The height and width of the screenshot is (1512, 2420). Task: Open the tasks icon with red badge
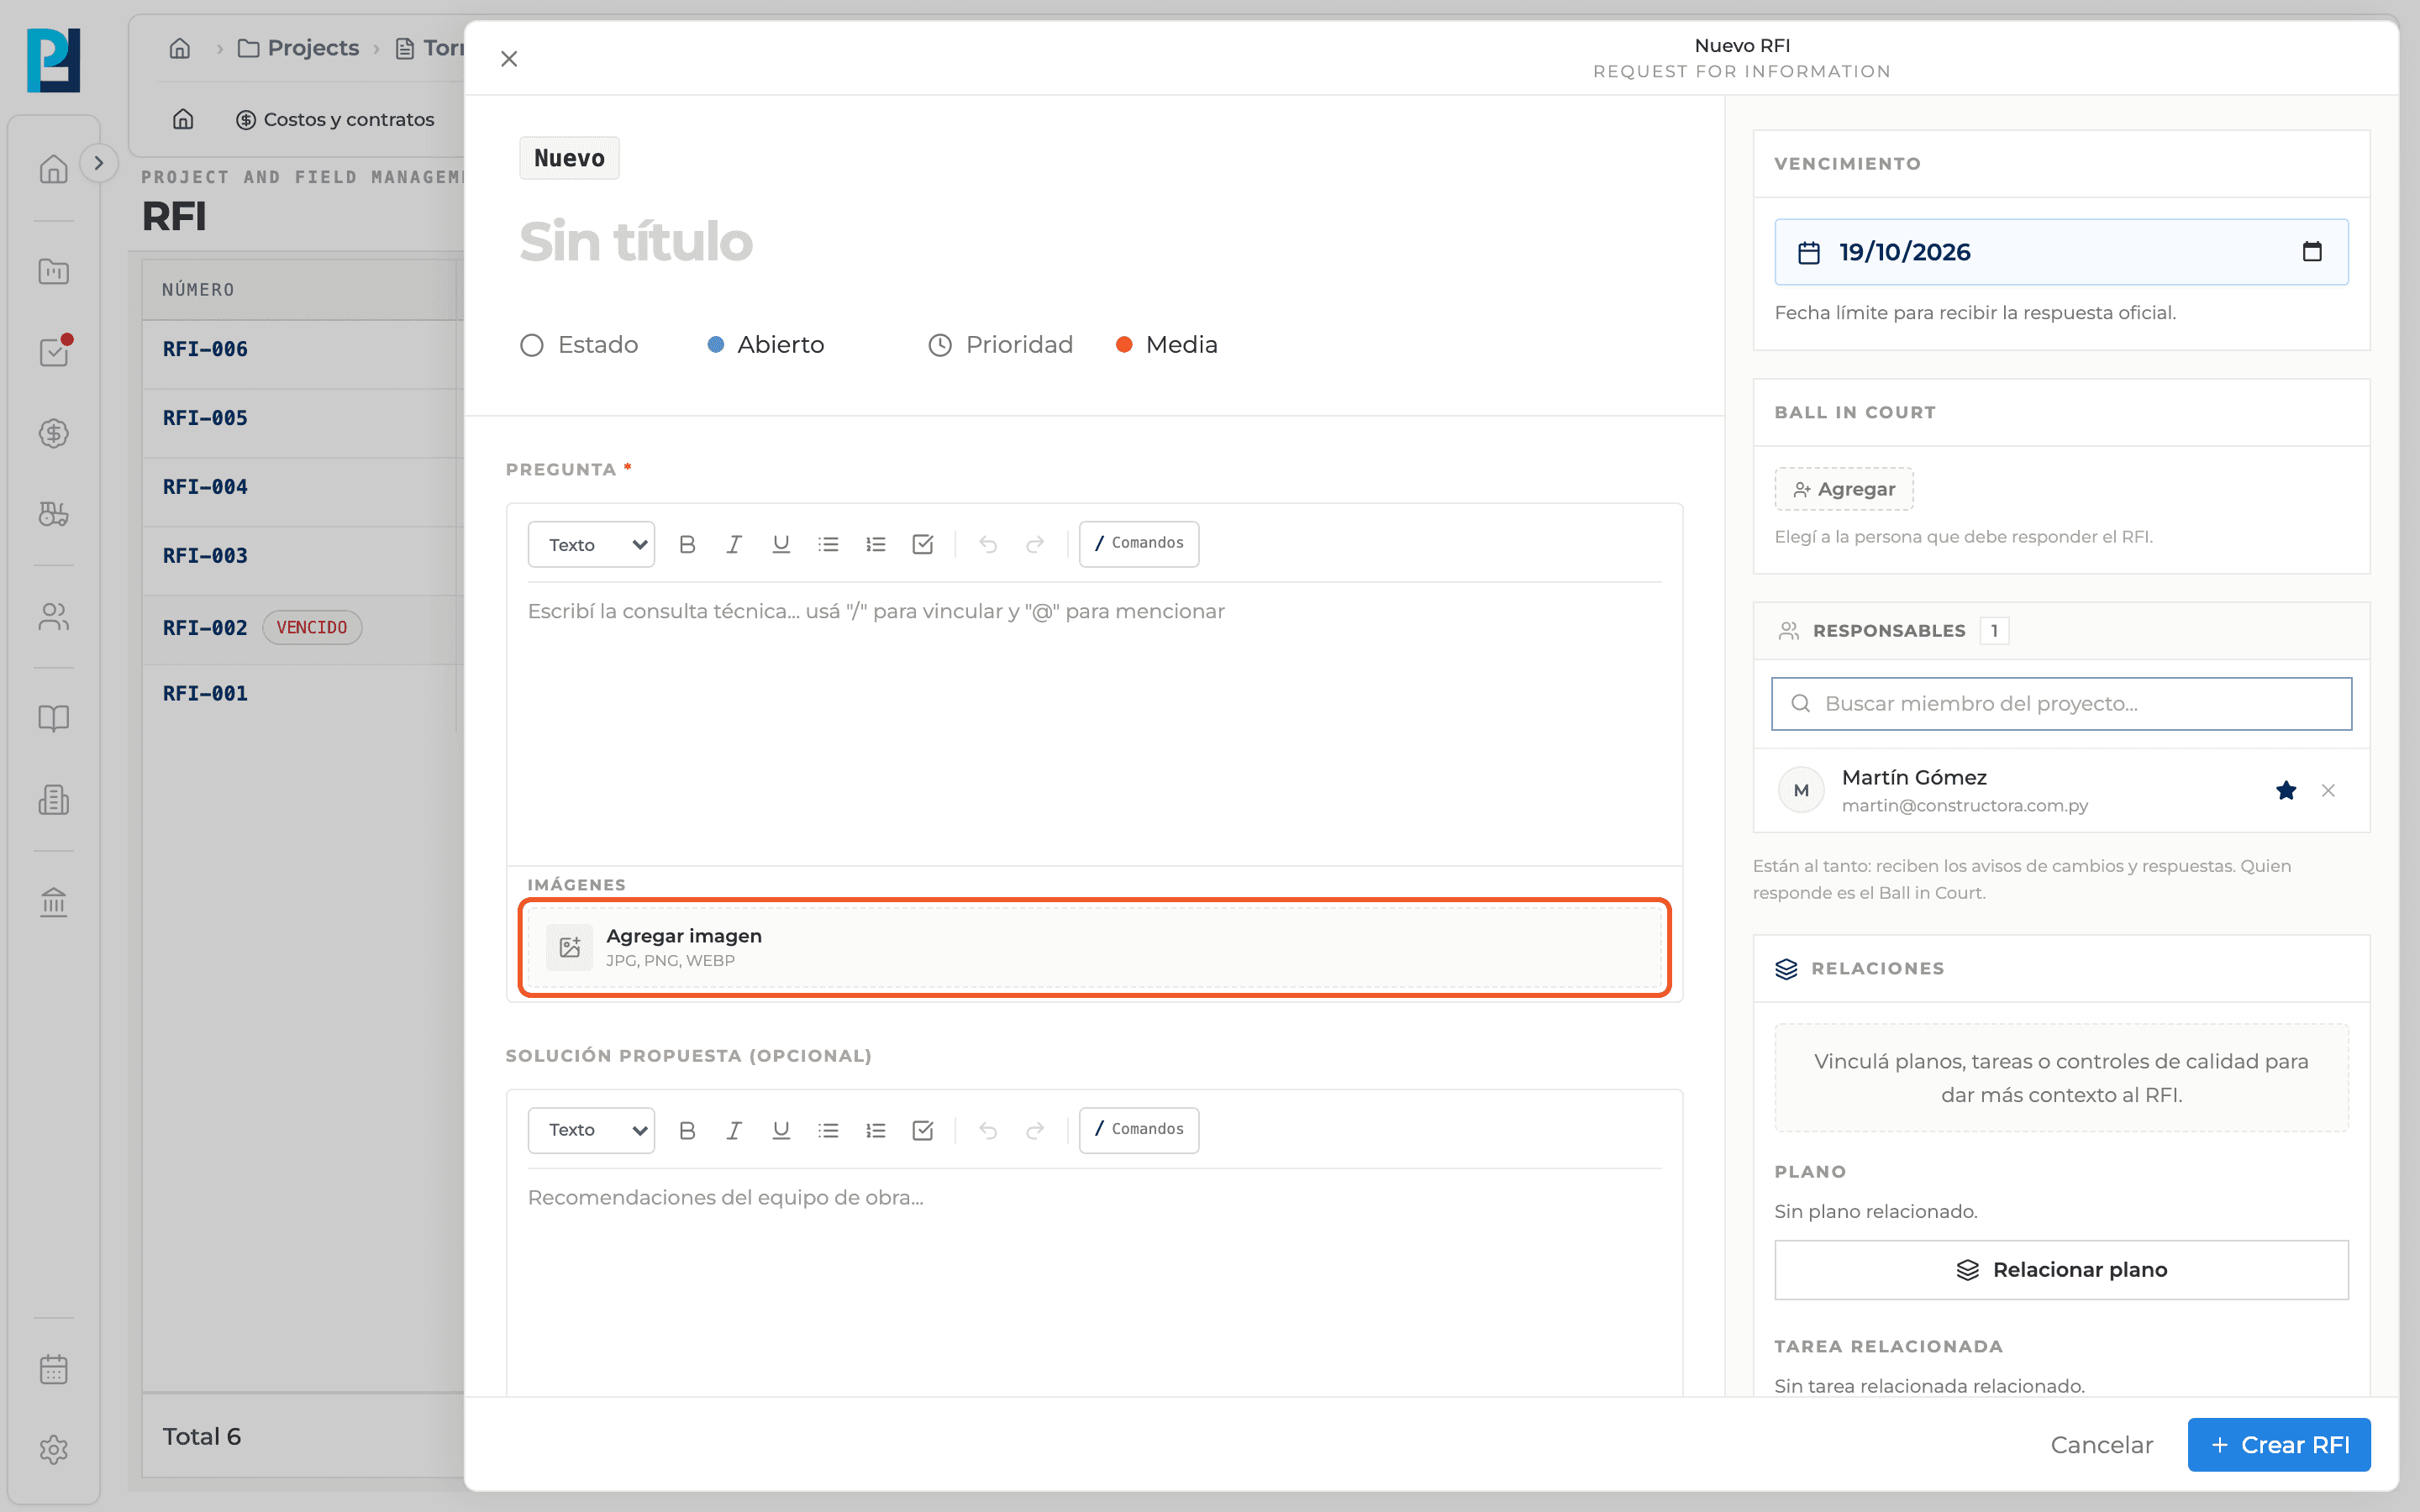click(54, 351)
